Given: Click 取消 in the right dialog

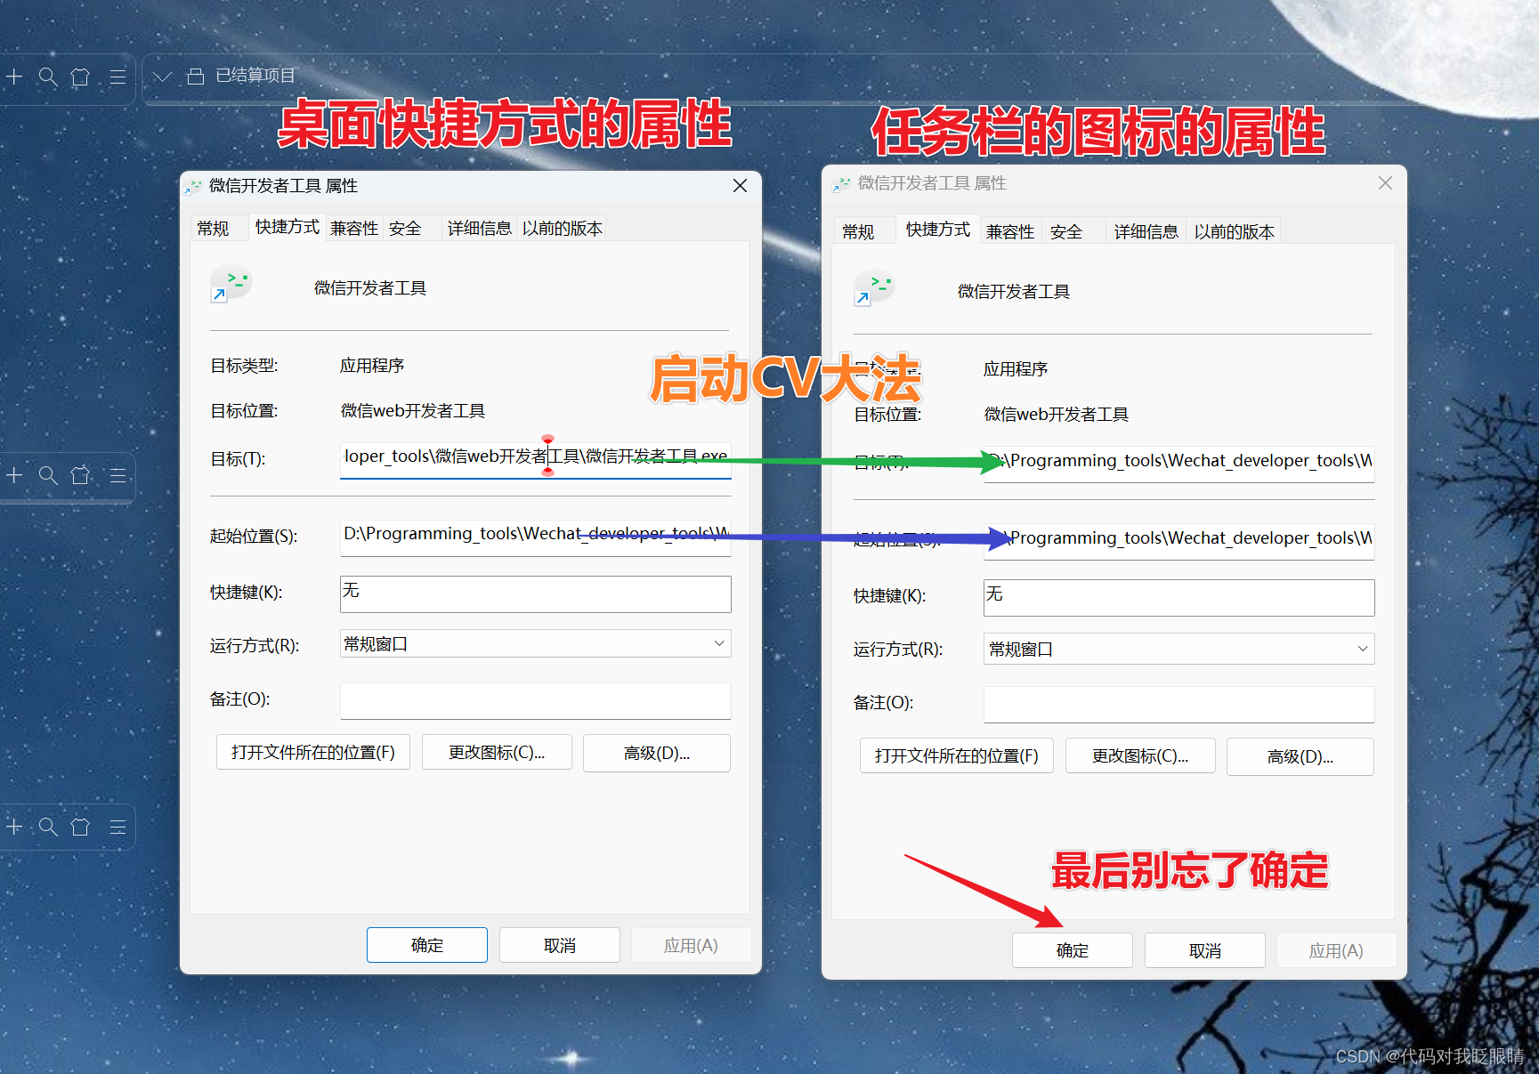Looking at the screenshot, I should (1205, 950).
